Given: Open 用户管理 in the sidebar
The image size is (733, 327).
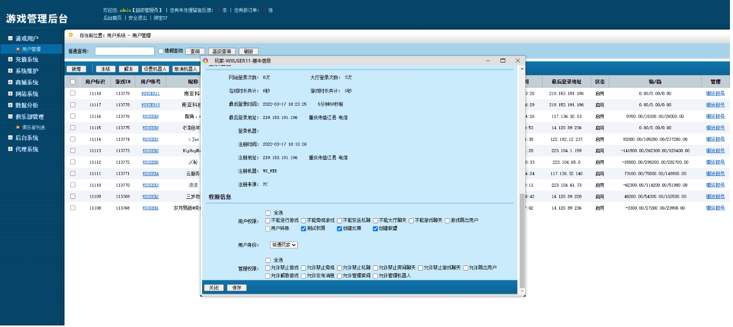Looking at the screenshot, I should (31, 49).
